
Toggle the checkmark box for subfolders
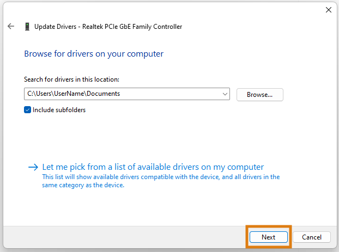click(27, 110)
